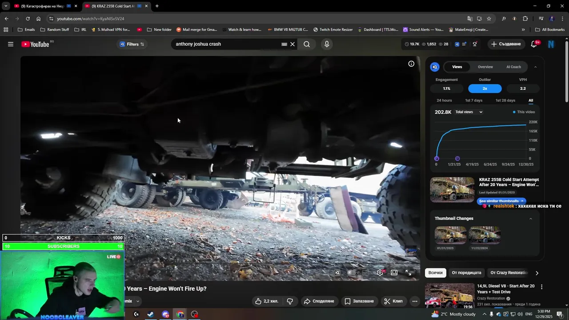This screenshot has width=569, height=320.
Task: Click the Създаване create button
Action: (x=506, y=44)
